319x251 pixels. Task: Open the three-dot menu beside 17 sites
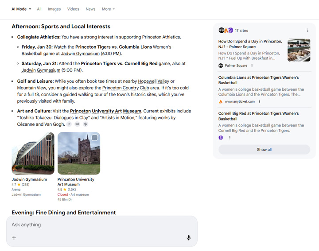coord(307,31)
